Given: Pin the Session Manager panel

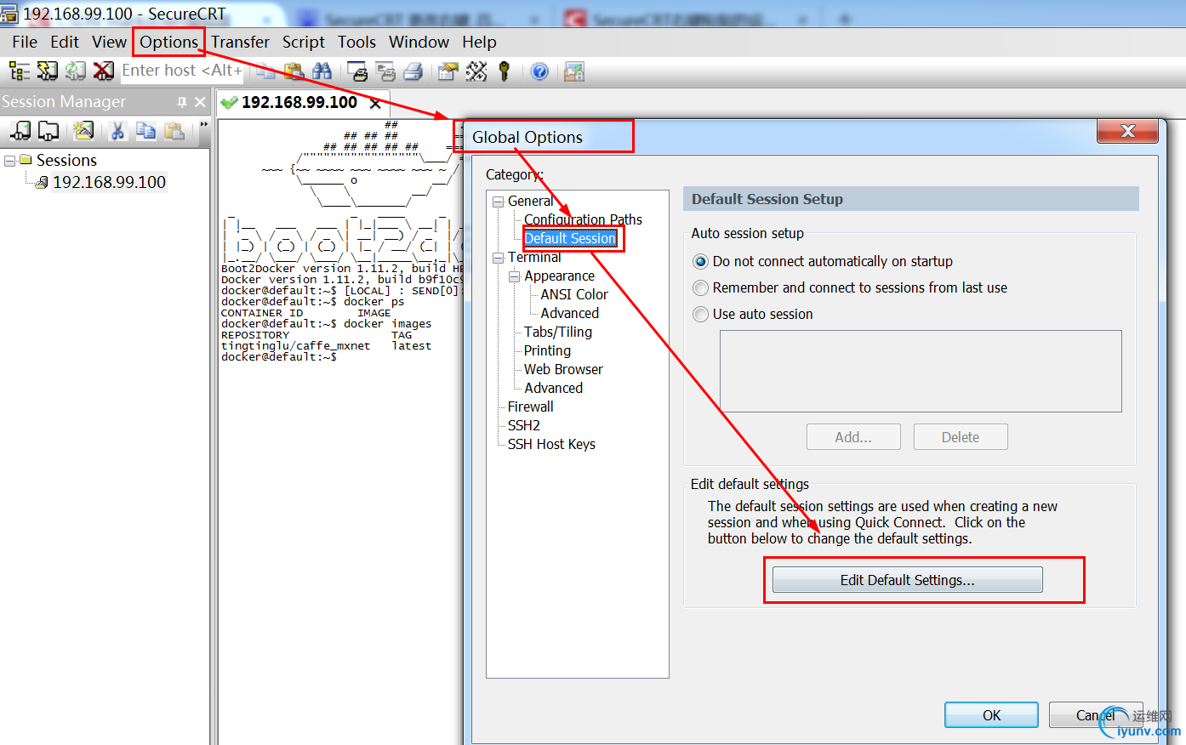Looking at the screenshot, I should 182,102.
